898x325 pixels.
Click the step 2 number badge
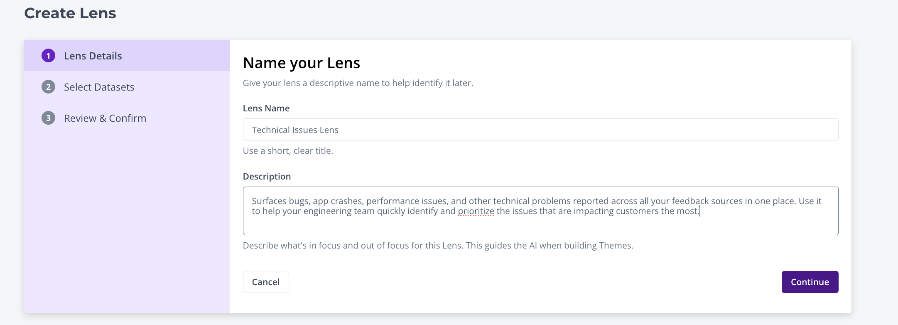(x=48, y=87)
